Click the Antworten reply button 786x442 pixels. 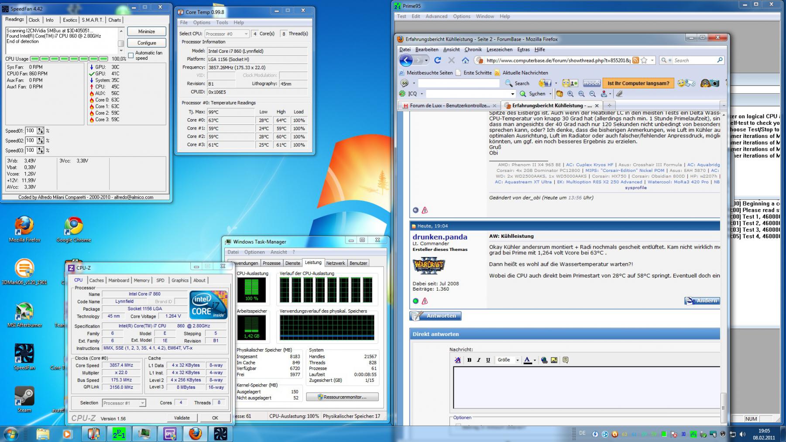coord(436,316)
